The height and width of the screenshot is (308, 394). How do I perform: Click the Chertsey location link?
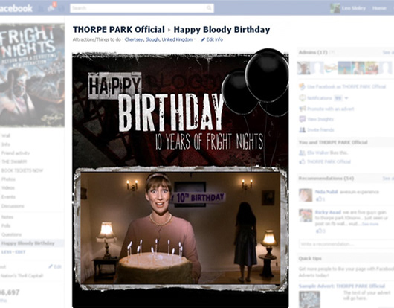[135, 39]
